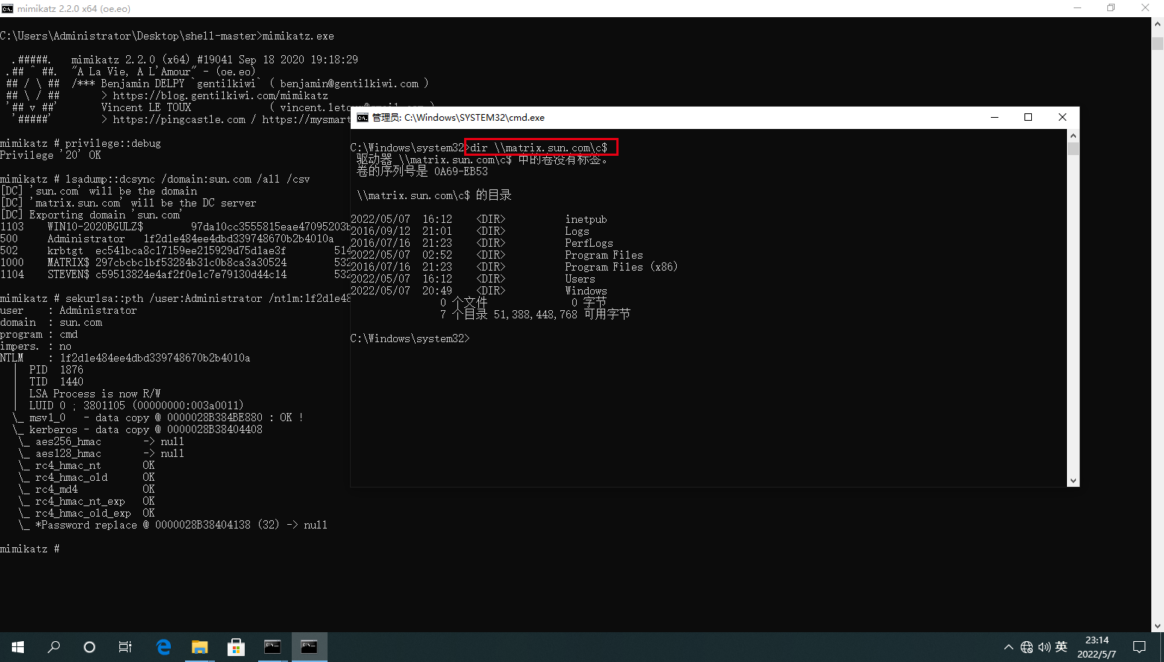
Task: Click the volume serial '0A69-EB53' text
Action: 460,171
